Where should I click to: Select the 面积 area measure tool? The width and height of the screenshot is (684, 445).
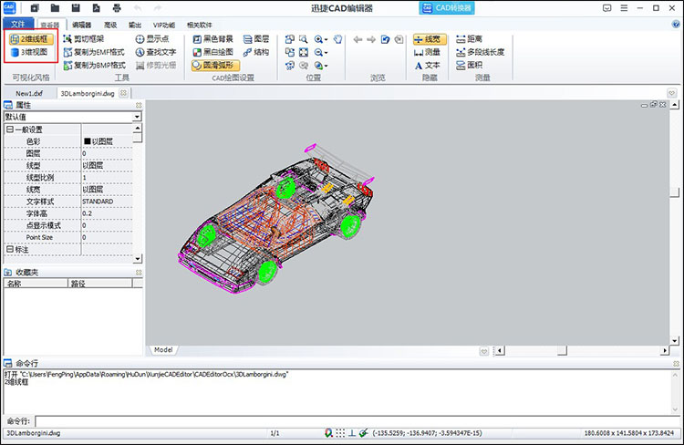tap(469, 66)
